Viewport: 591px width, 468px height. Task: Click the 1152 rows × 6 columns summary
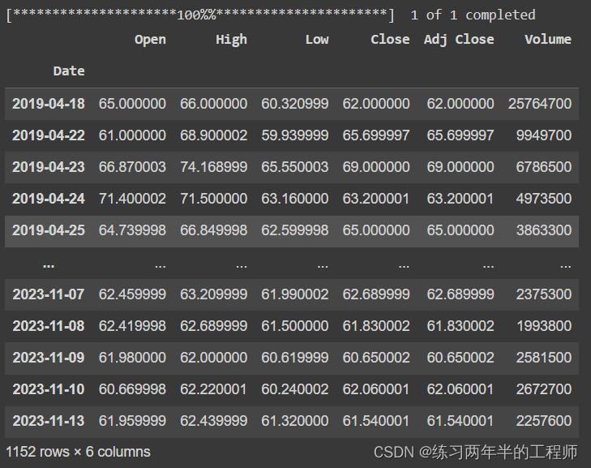point(78,452)
